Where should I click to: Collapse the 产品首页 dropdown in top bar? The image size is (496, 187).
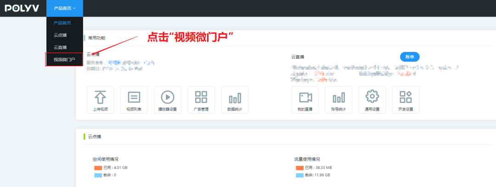tap(65, 8)
